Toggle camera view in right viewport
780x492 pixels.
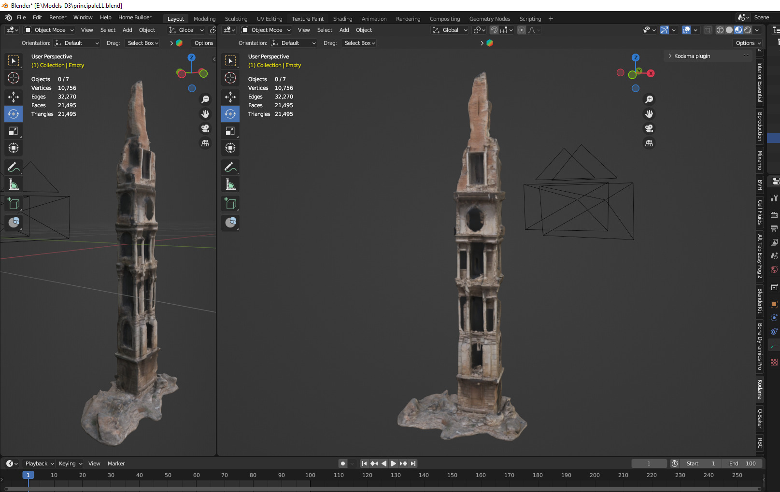click(649, 128)
